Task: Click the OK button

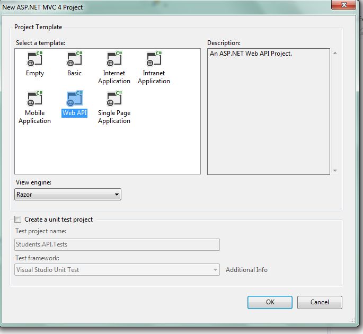Action: (x=270, y=302)
